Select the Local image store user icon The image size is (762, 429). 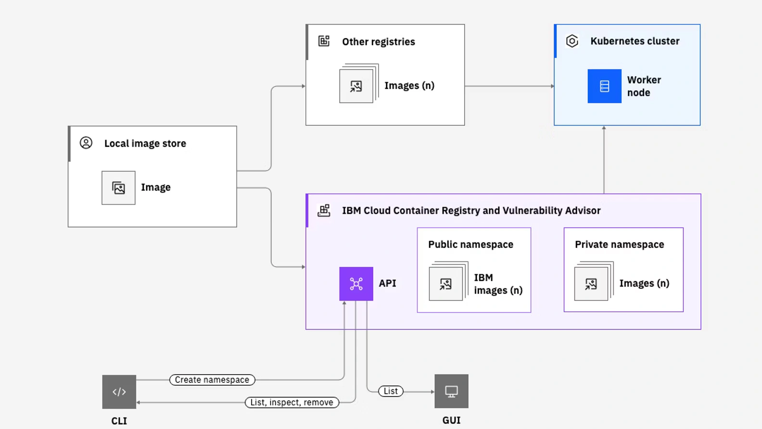point(86,143)
